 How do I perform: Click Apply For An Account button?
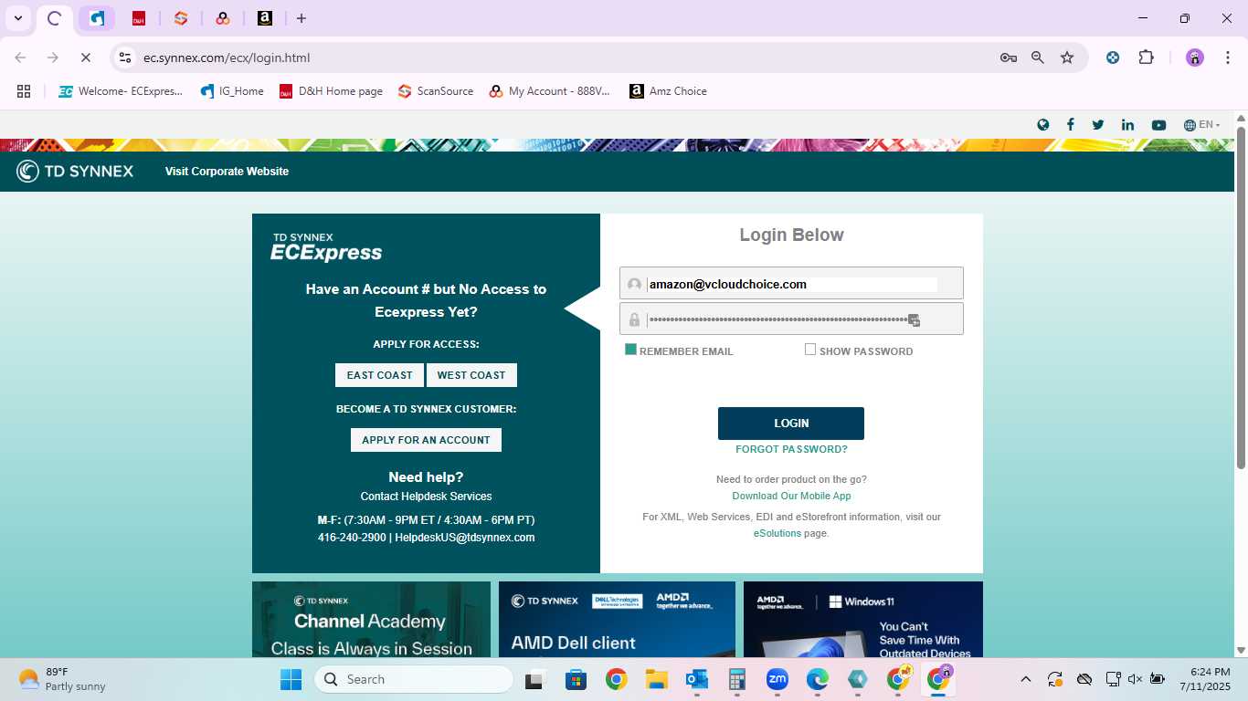pyautogui.click(x=426, y=440)
